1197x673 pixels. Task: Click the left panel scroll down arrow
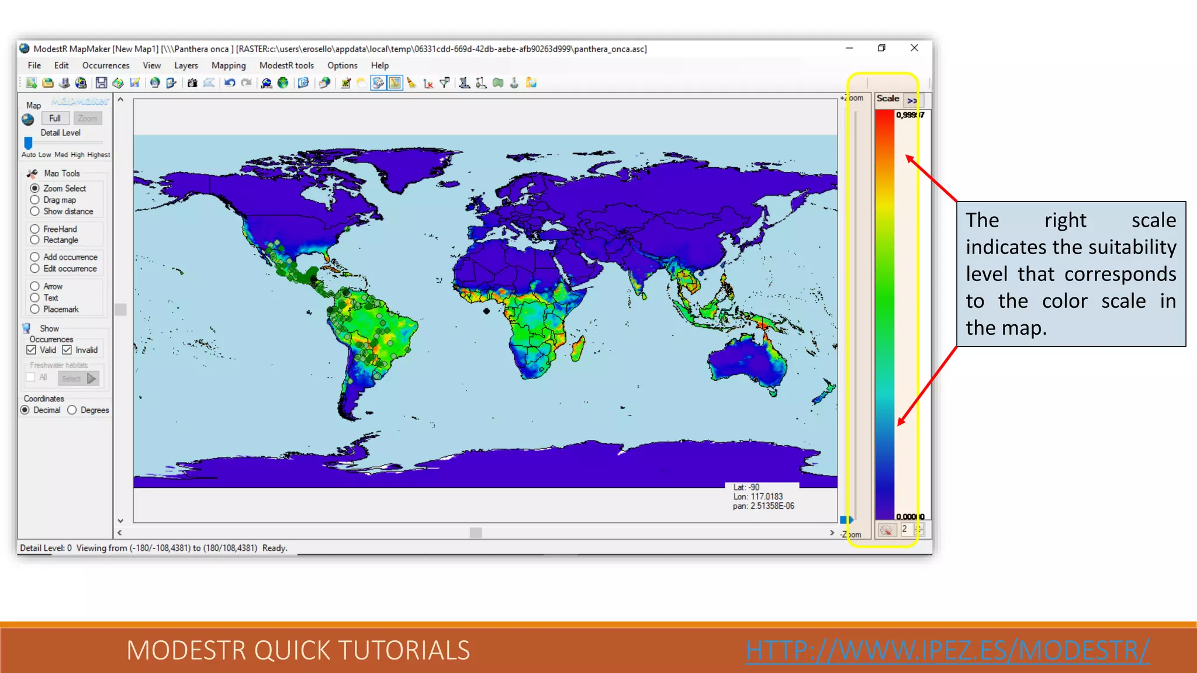120,521
